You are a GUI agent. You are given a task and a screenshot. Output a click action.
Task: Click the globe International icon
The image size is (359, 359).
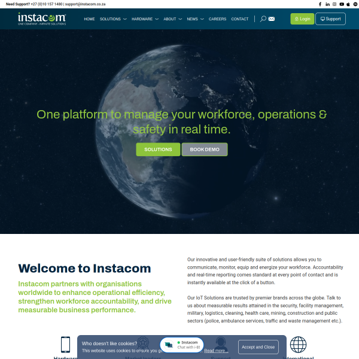tap(298, 345)
